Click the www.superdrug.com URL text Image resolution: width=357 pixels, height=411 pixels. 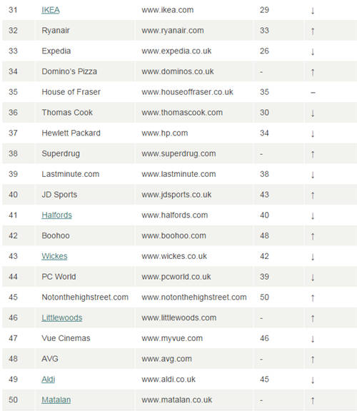coord(178,153)
